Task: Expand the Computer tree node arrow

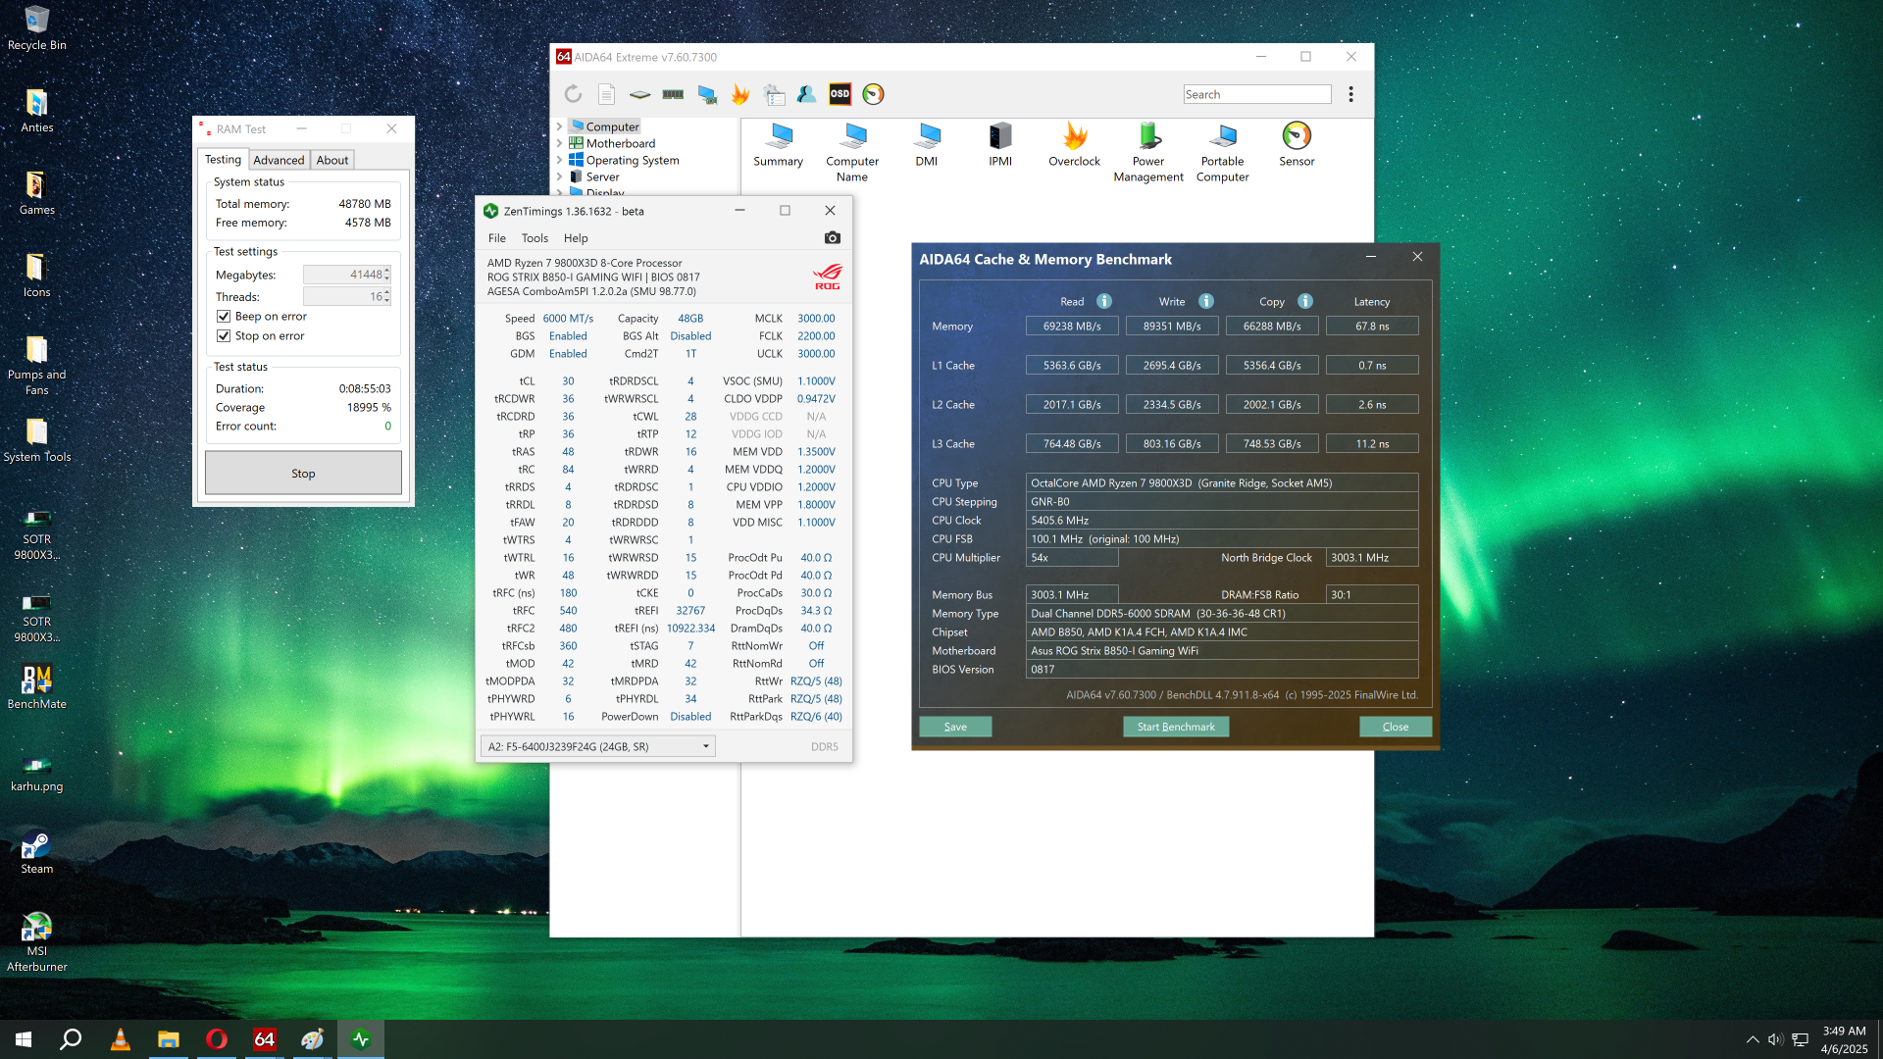Action: 559,126
